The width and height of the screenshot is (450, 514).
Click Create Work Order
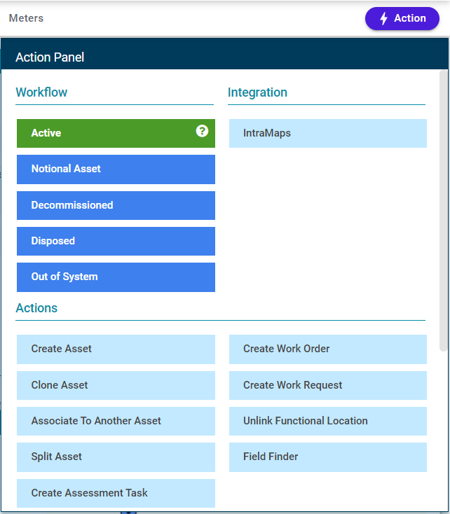click(328, 349)
